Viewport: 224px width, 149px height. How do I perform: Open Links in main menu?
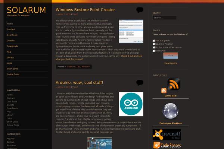coord(9,63)
